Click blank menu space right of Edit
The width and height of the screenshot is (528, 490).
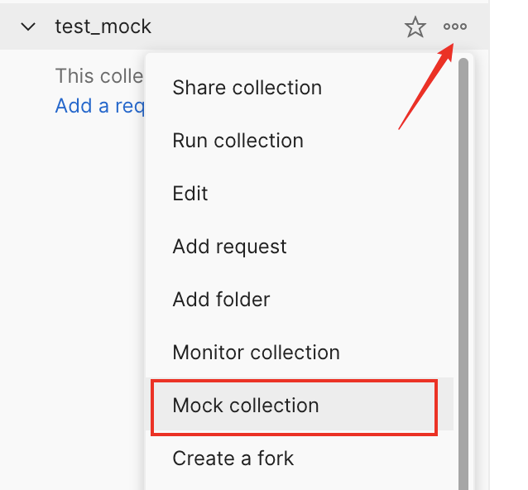(348, 194)
